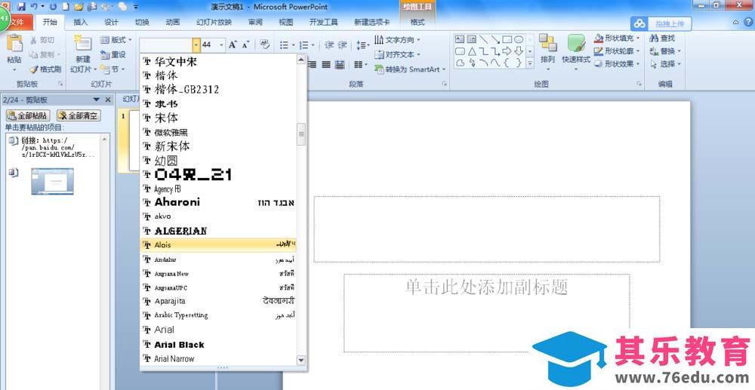Choose the Arial Black font
Screen dimensions: 755x390
[x=218, y=345]
